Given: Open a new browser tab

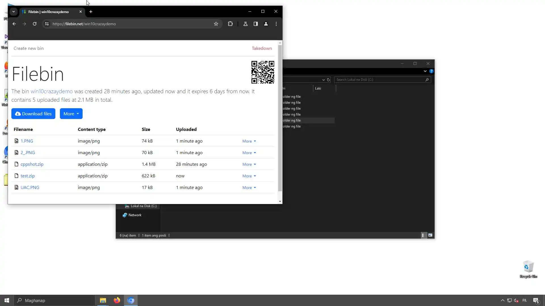Looking at the screenshot, I should click(x=91, y=12).
